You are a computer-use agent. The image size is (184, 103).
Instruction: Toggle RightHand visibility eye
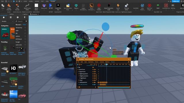93,78
